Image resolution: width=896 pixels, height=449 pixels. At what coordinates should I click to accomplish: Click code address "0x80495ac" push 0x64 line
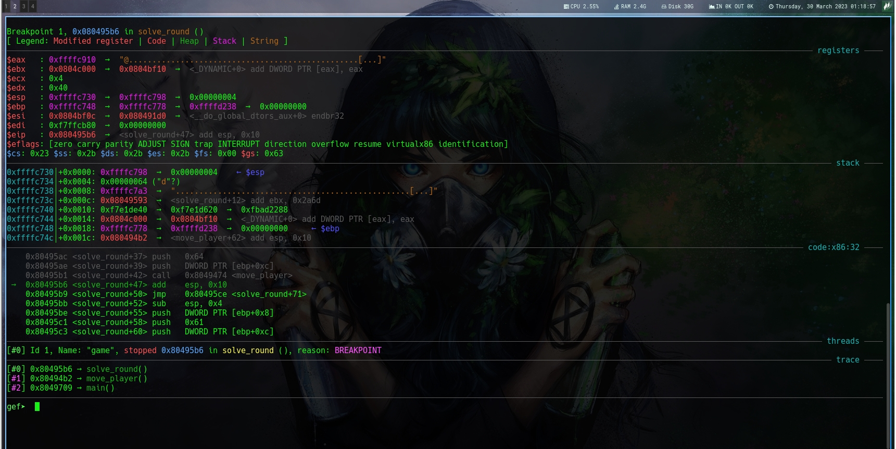pos(46,256)
